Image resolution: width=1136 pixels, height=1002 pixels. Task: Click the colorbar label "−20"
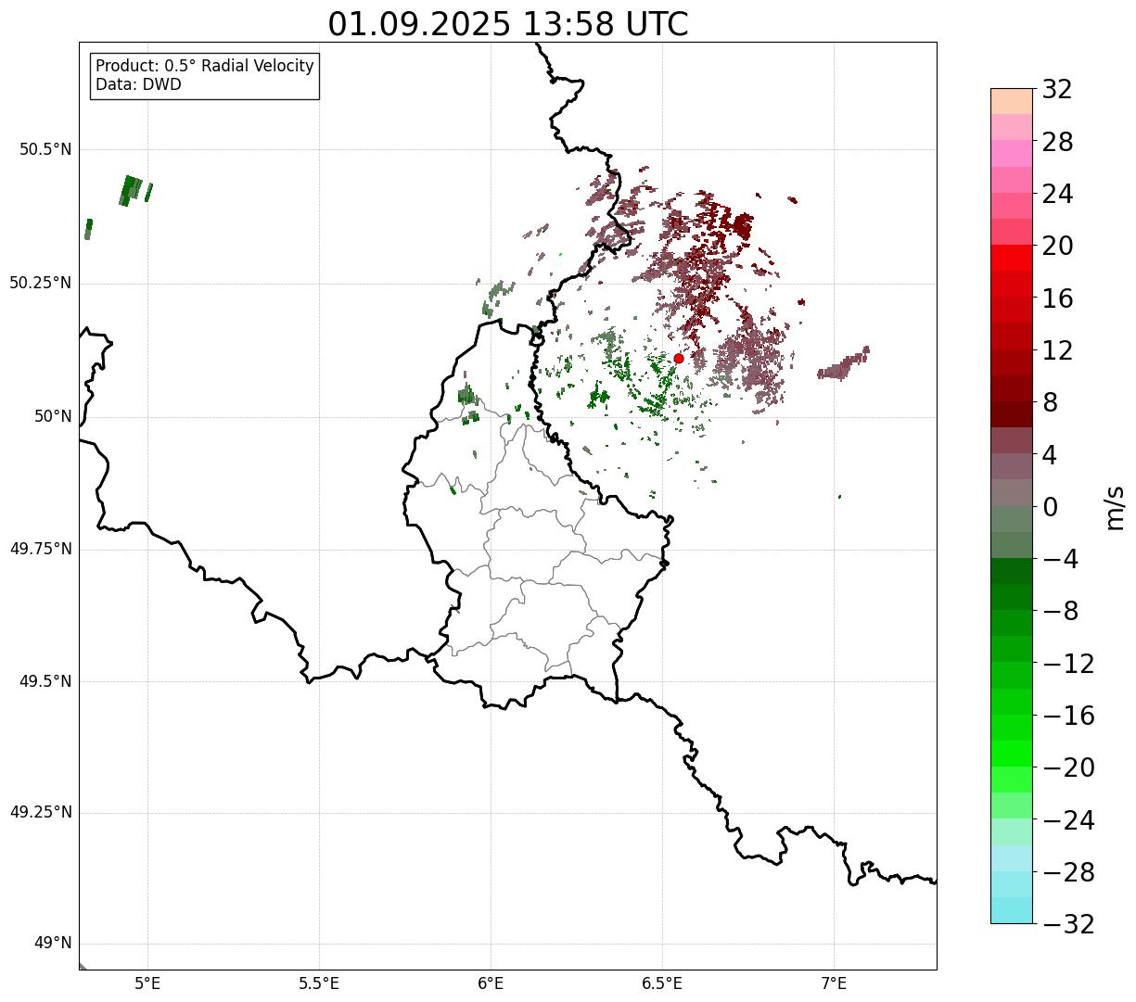pos(1068,767)
